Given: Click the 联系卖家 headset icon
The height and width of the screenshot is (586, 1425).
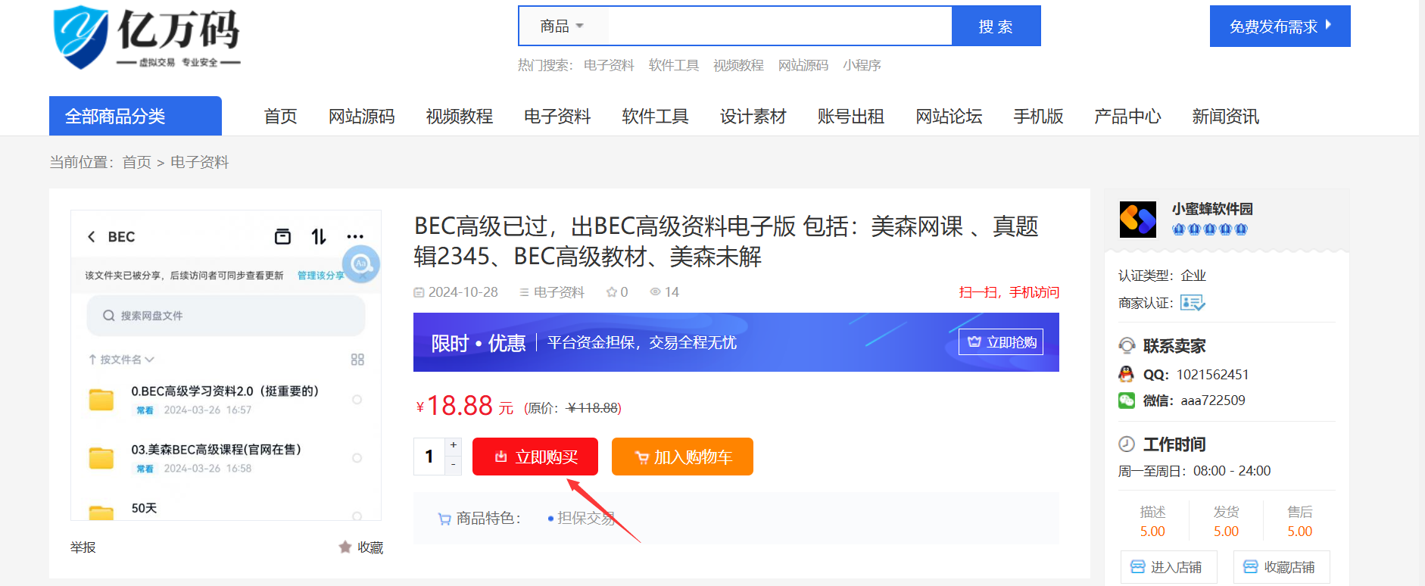Looking at the screenshot, I should point(1127,346).
